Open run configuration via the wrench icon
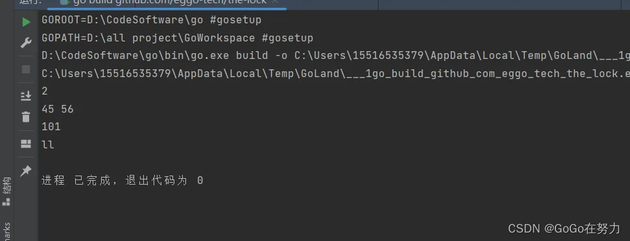 pyautogui.click(x=26, y=43)
